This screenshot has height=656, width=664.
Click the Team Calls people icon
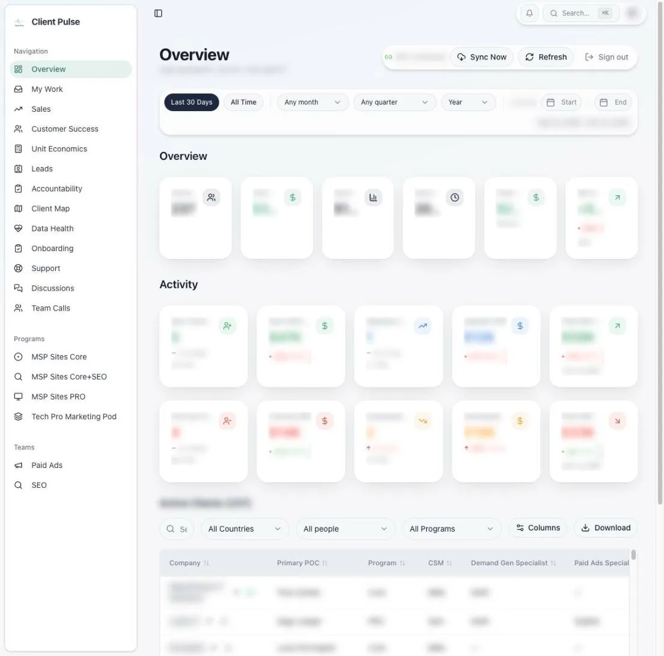[x=18, y=308]
